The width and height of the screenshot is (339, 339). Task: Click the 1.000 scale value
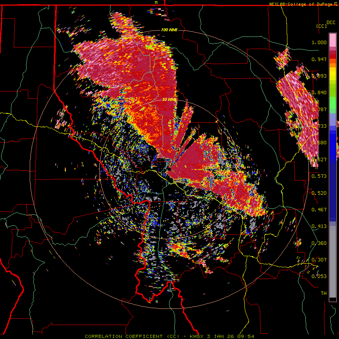[319, 42]
